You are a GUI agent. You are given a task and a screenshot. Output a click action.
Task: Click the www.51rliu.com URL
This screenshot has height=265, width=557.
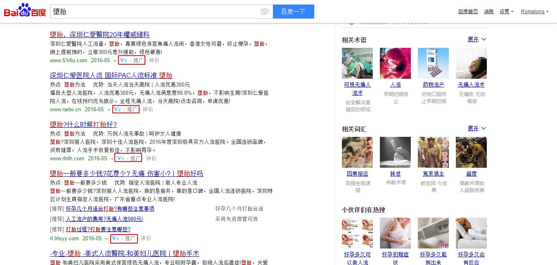tap(69, 61)
